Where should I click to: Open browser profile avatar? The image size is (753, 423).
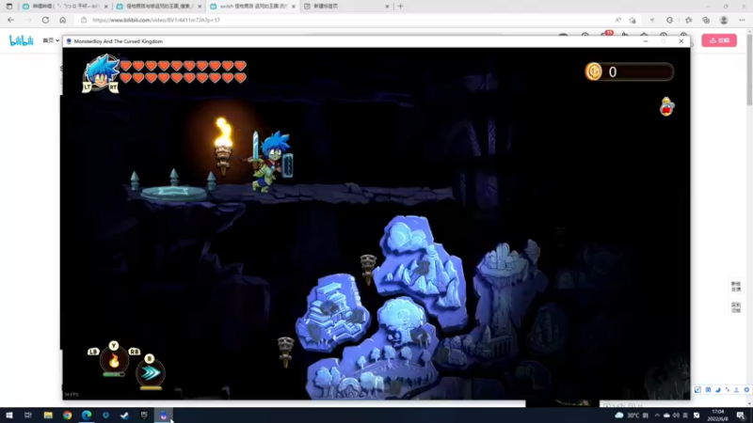pyautogui.click(x=724, y=20)
